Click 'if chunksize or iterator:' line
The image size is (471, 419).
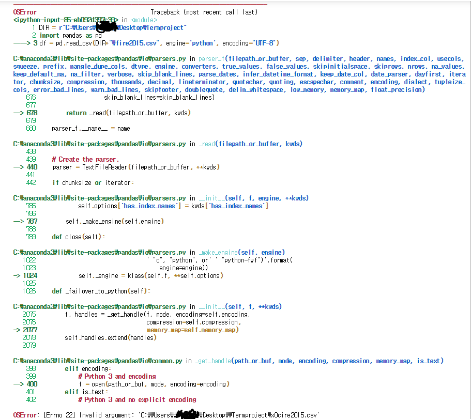(x=93, y=182)
